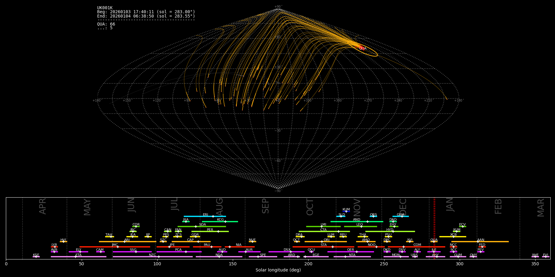Select the GEM shower bar in December
Image resolution: width=555 pixels, height=277 pixels.
[400, 216]
